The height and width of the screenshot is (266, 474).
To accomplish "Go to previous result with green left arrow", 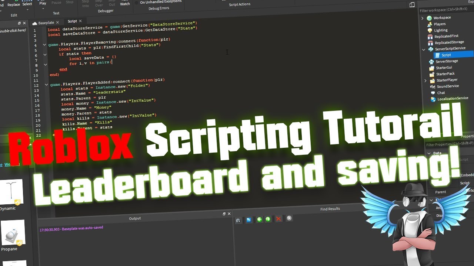I will pyautogui.click(x=260, y=219).
